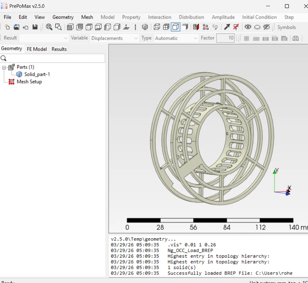Viewport: 308px width, 283px height.
Task: Maximize the PrePoMax window
Action: point(287,6)
